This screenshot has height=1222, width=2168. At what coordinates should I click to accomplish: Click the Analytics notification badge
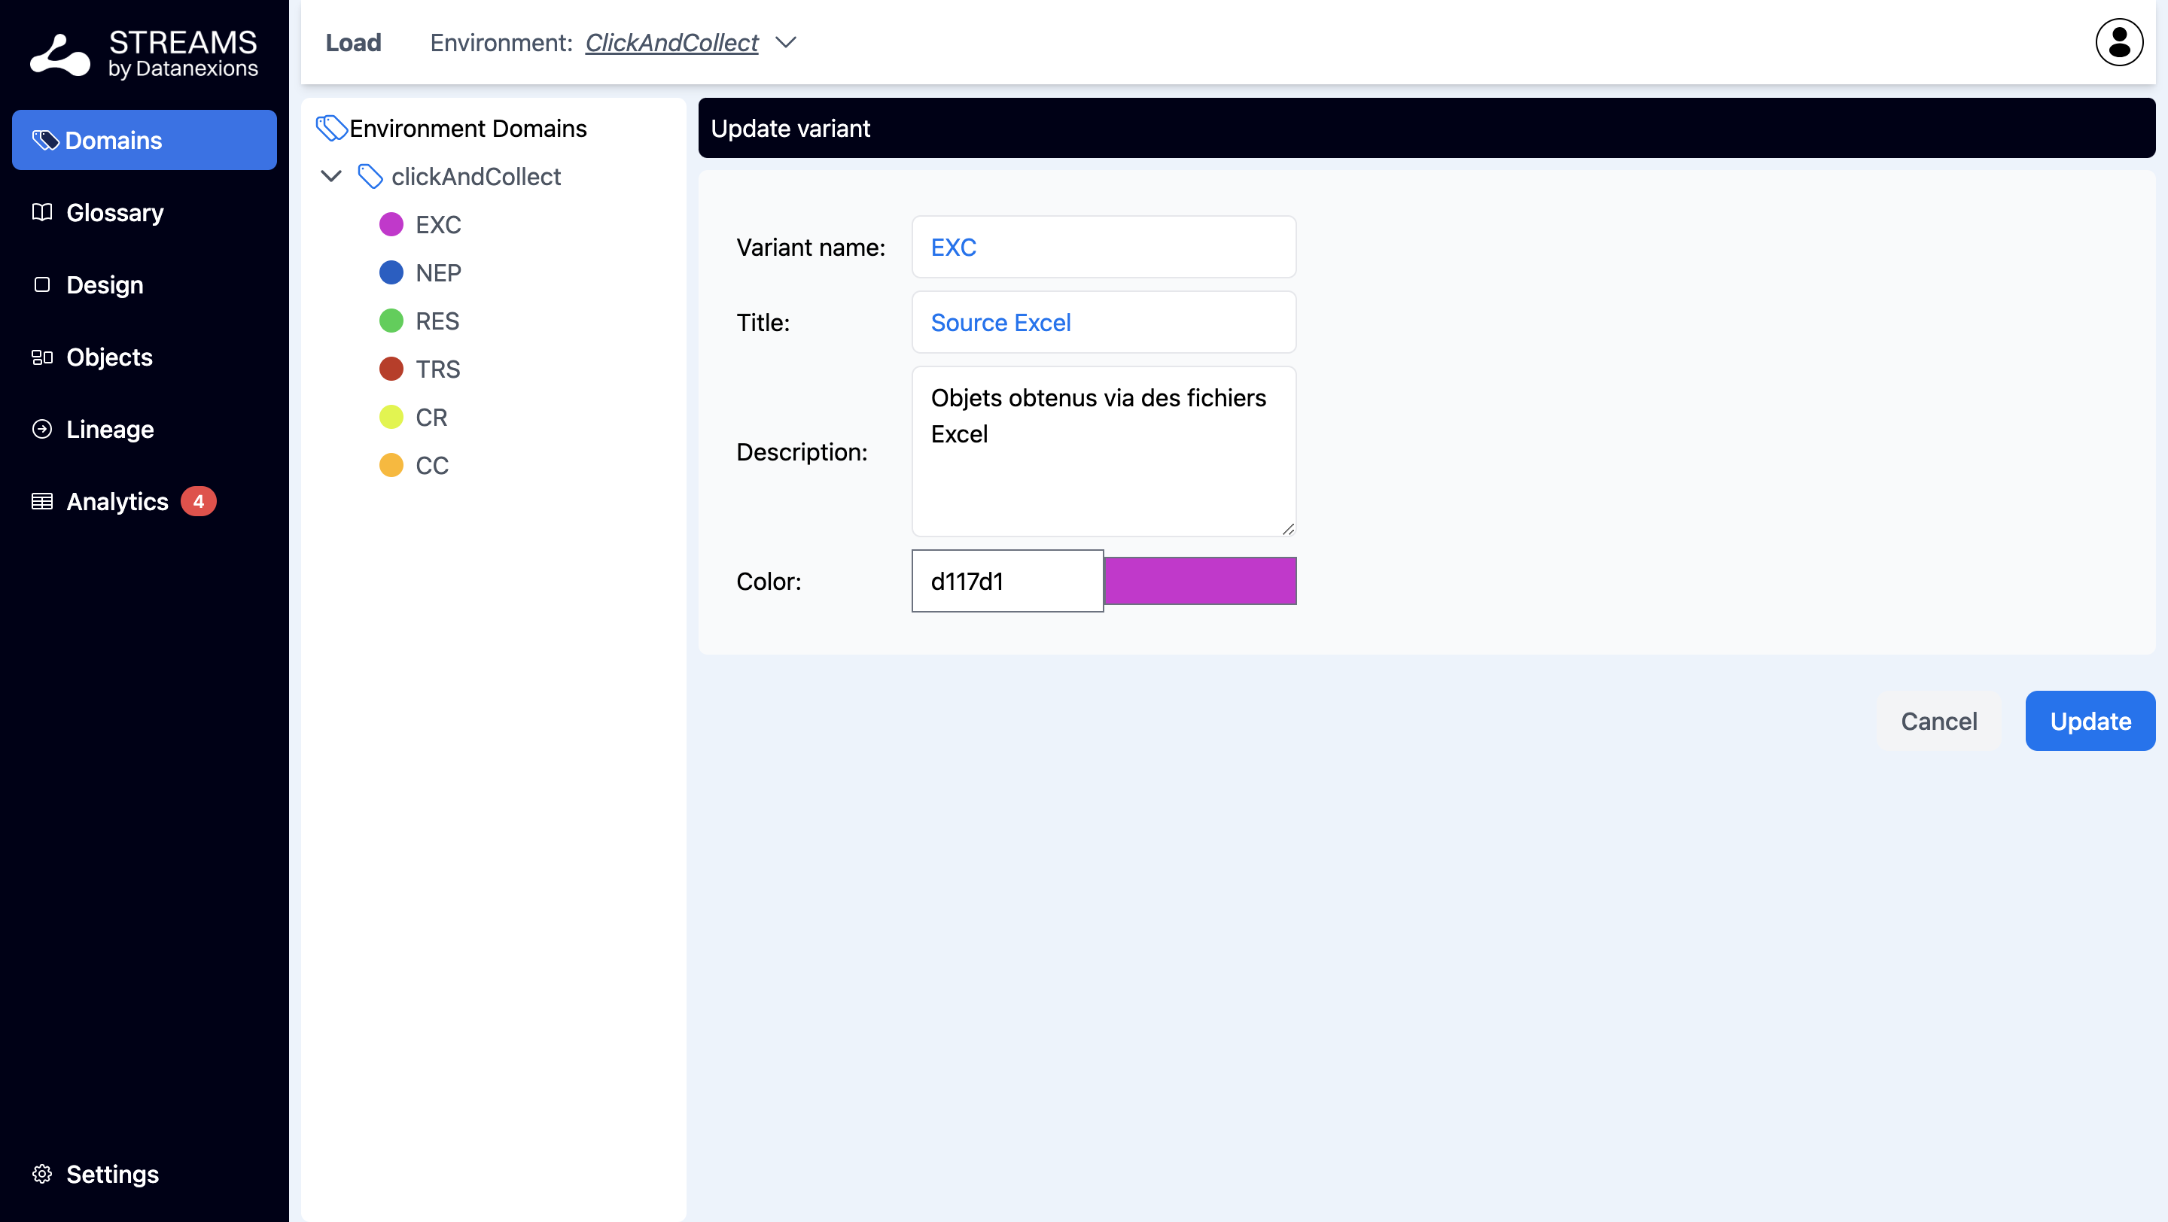(x=199, y=501)
